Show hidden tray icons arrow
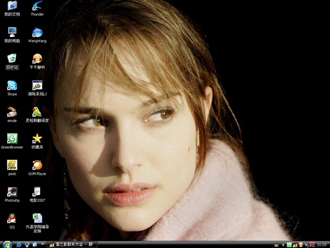Image resolution: width=330 pixels, height=248 pixels. click(x=283, y=245)
